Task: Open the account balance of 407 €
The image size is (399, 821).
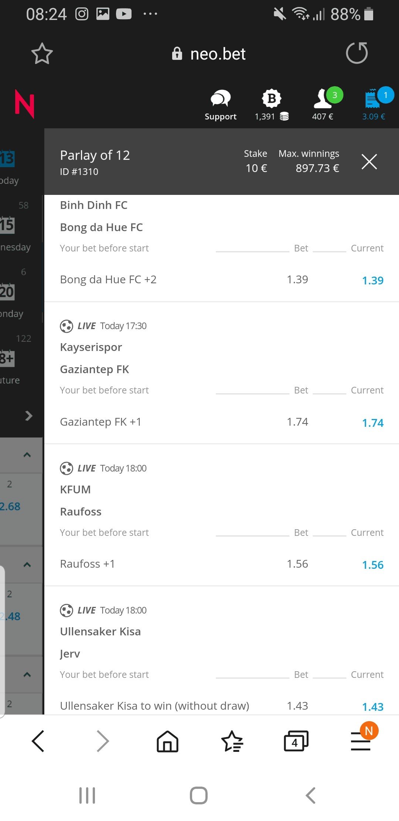Action: (x=323, y=105)
